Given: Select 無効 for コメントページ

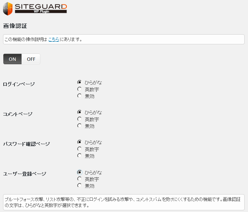Looking at the screenshot, I should 79,126.
